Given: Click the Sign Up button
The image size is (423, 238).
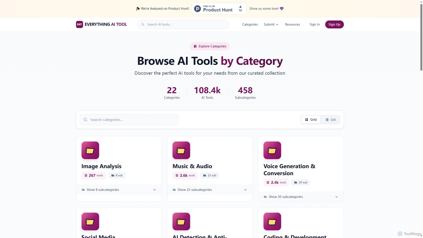Looking at the screenshot, I should pos(334,24).
